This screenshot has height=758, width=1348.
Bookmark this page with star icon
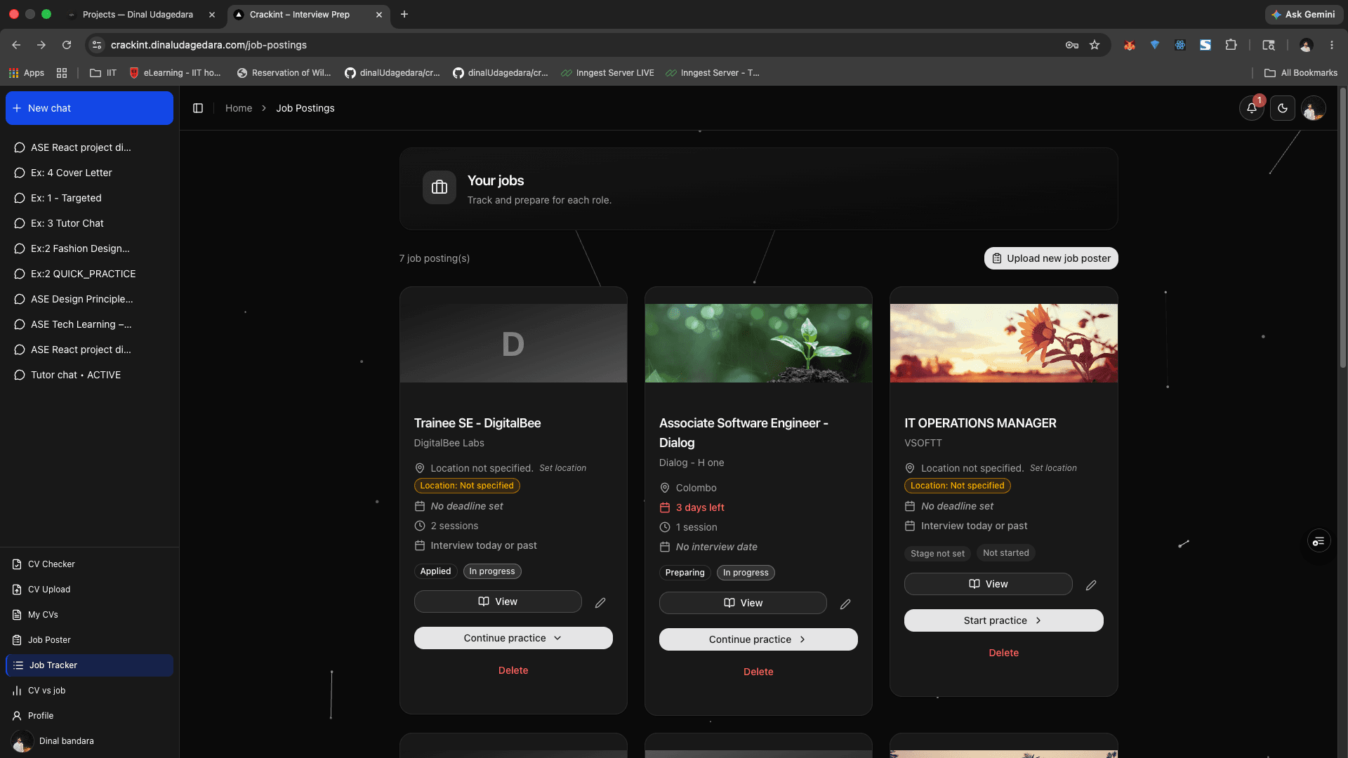click(1094, 45)
